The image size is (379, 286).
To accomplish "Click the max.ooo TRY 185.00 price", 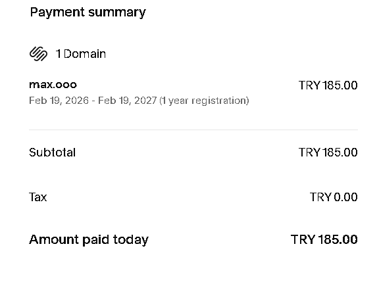I will 328,85.
